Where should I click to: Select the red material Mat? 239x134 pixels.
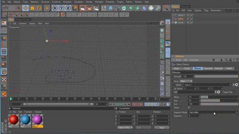pyautogui.click(x=13, y=120)
